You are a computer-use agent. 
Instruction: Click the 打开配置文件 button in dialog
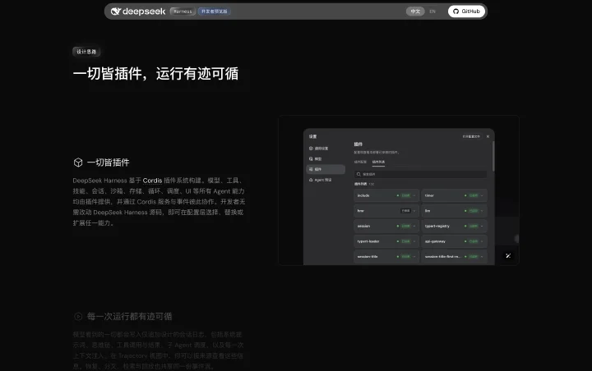(471, 136)
